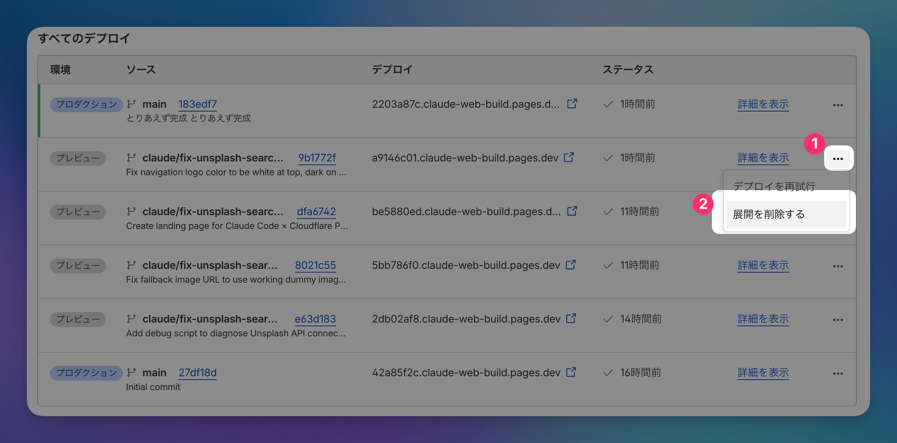Click 詳細を表示 for main 183edf7 deployment
The height and width of the screenshot is (443, 897).
click(x=763, y=104)
